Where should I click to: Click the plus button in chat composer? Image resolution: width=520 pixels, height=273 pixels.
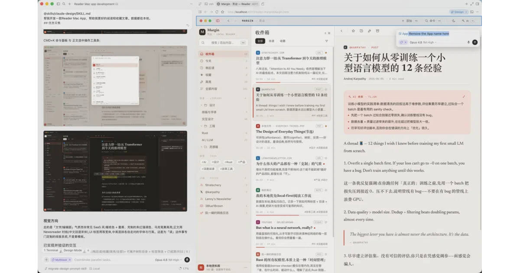coord(46,260)
